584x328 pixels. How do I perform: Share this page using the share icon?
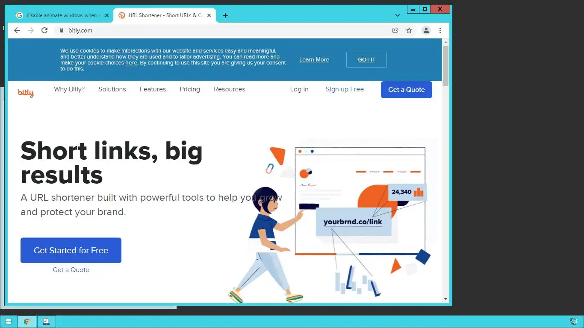pyautogui.click(x=395, y=30)
